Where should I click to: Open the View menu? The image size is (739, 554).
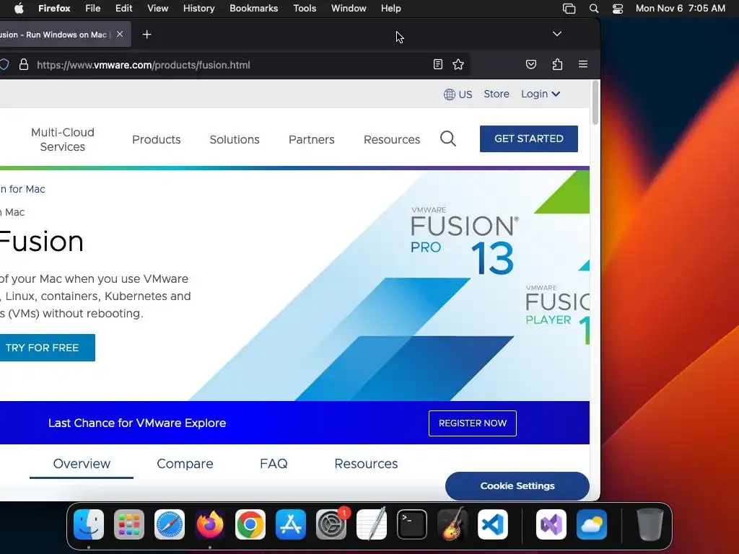tap(157, 8)
